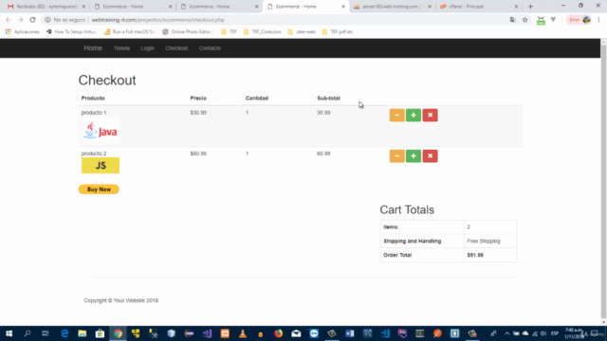Open the TEF_Coreccion bookmark folder
The height and width of the screenshot is (341, 607).
tap(263, 31)
